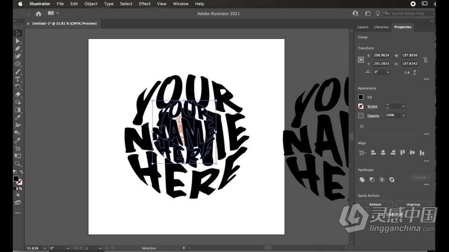The height and width of the screenshot is (252, 449).
Task: Click Horizontal Align Center icon
Action: 383,153
